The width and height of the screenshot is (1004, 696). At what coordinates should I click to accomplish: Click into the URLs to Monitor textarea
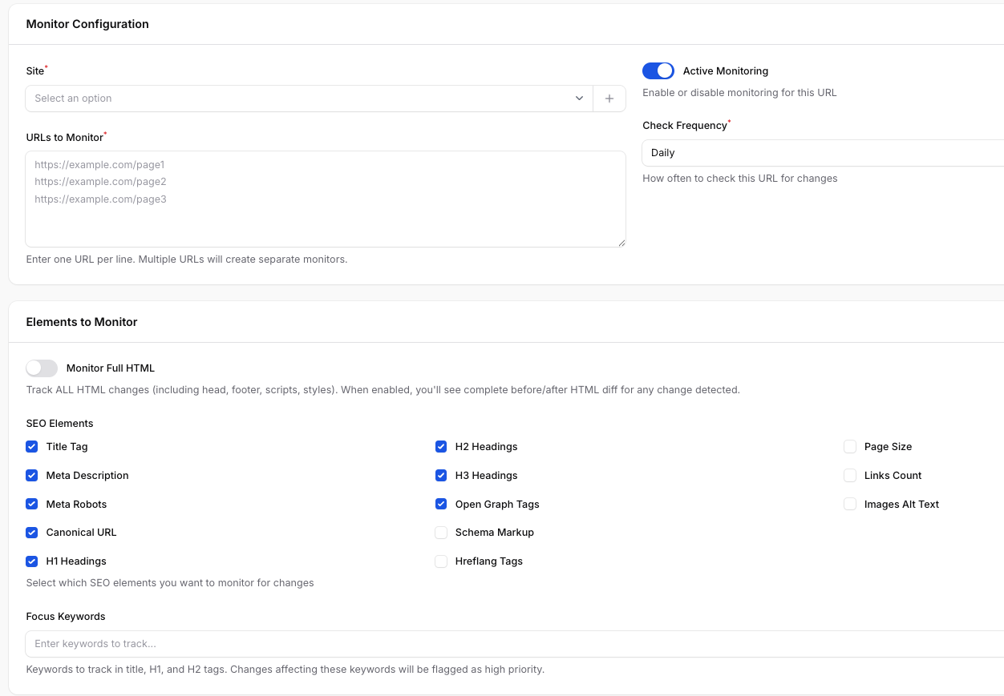pyautogui.click(x=326, y=199)
